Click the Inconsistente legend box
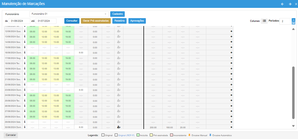Image resolution: width=298 pixels, height=139 pixels. (x=171, y=135)
